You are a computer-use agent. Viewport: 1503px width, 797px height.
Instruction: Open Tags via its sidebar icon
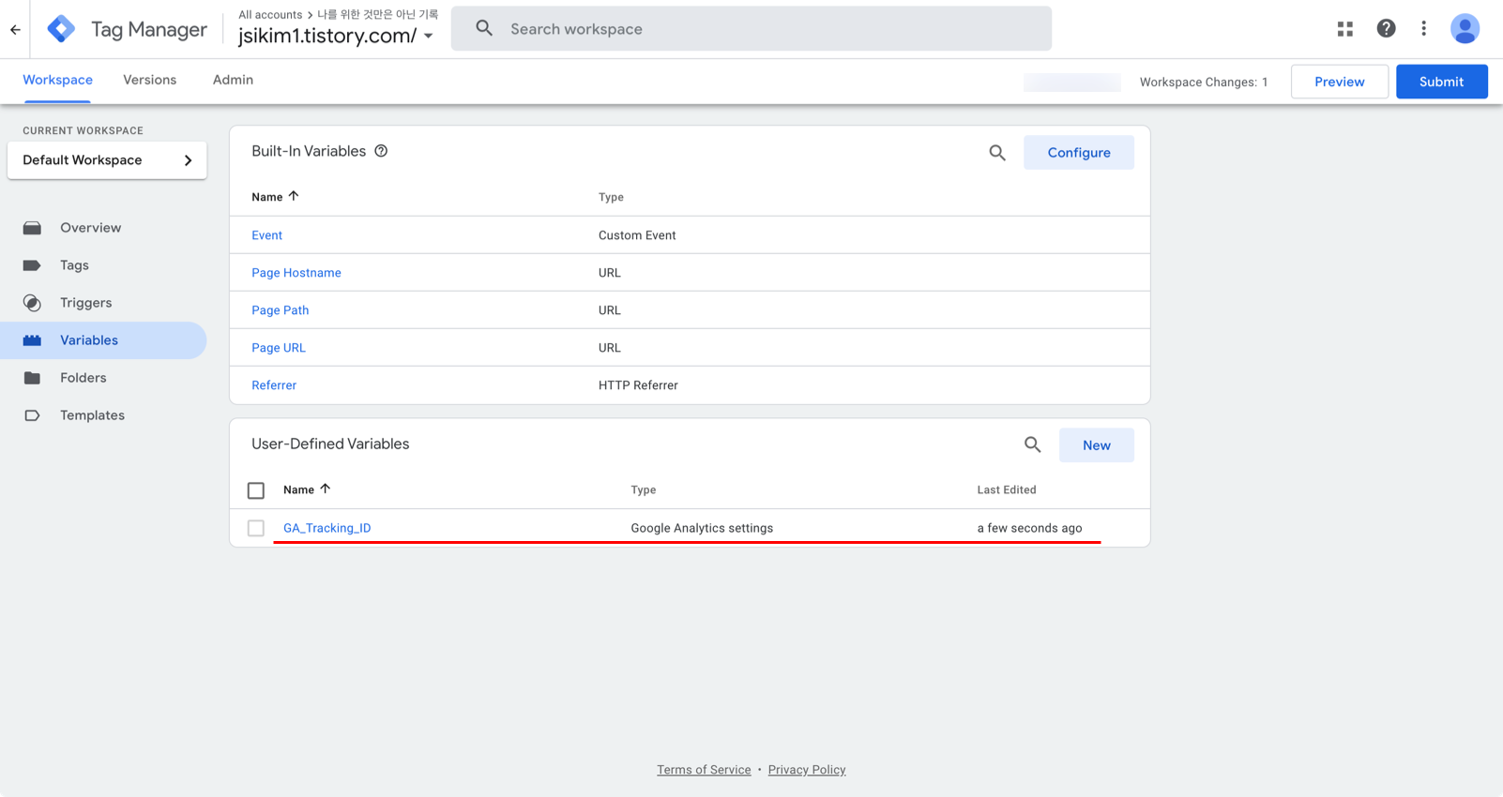[32, 265]
